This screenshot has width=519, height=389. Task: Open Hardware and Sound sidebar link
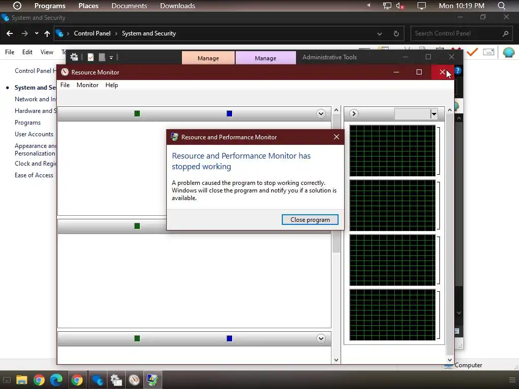tap(35, 111)
